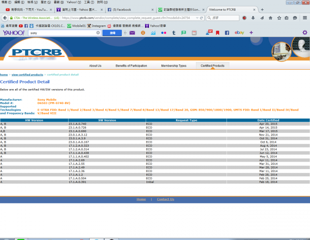Open the bookmarks list icon in toolbar

click(x=286, y=18)
